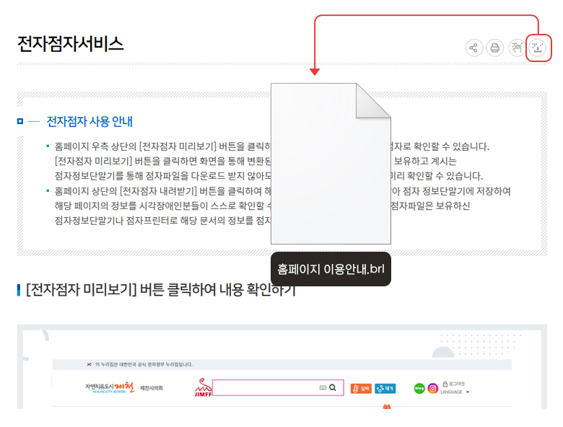Click the blank .brl document file icon
The width and height of the screenshot is (563, 427).
pos(331,164)
